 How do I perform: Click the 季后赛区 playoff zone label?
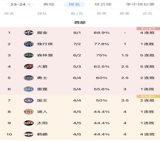point(148,29)
